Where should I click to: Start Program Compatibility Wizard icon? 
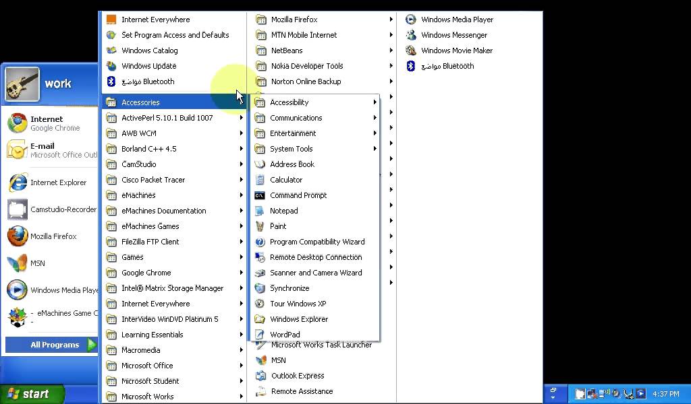[x=260, y=242]
